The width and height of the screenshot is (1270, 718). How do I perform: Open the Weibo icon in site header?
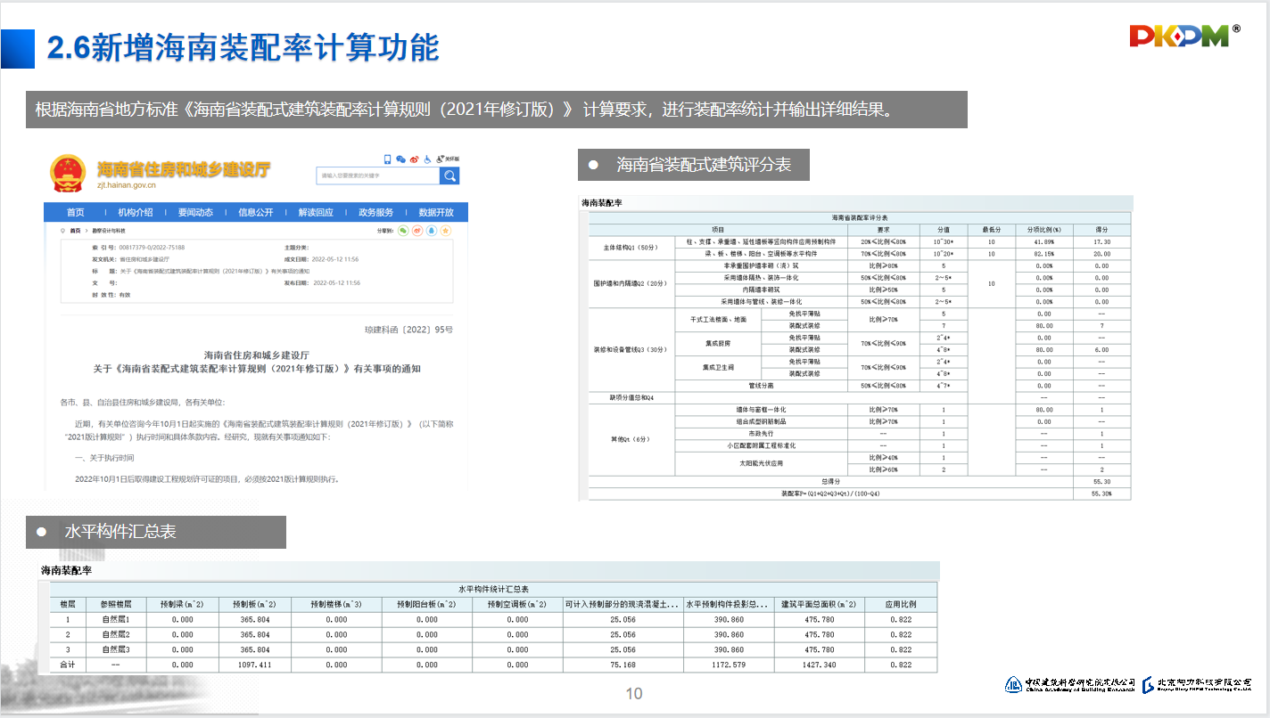pos(414,159)
